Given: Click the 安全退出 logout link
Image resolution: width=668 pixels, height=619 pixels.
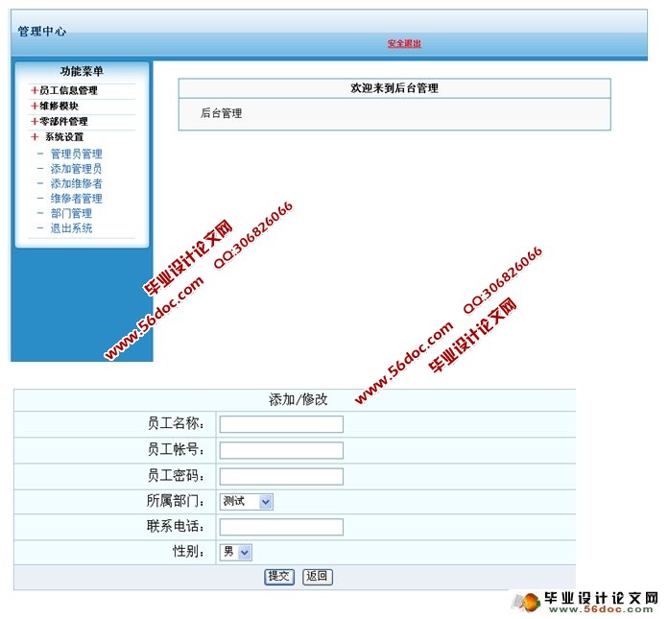Looking at the screenshot, I should pyautogui.click(x=404, y=43).
